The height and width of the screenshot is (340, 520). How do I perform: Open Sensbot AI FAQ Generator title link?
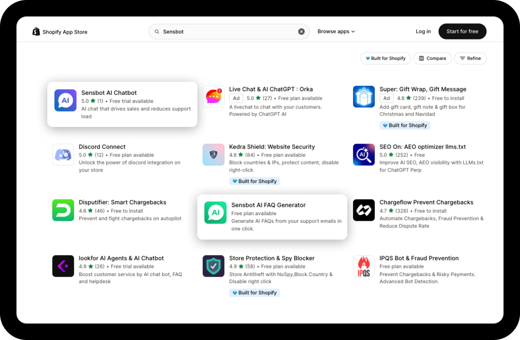click(x=268, y=205)
